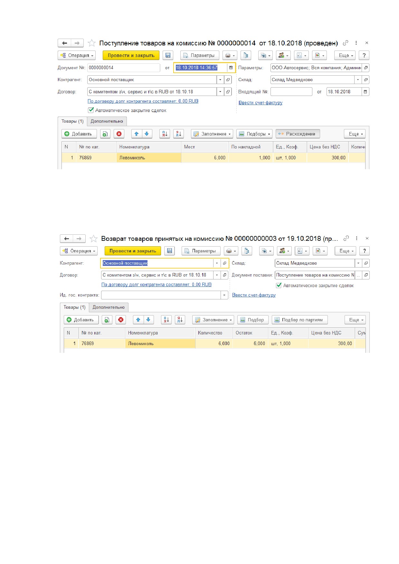Viewport: 399px width, 564px height.
Task: Open Операция dropdown in Поступление товаров window
Action: pos(77,55)
